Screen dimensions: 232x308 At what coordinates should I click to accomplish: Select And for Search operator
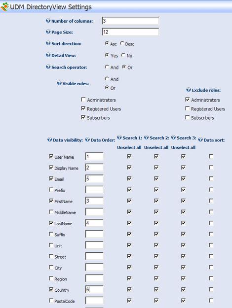[x=107, y=67]
